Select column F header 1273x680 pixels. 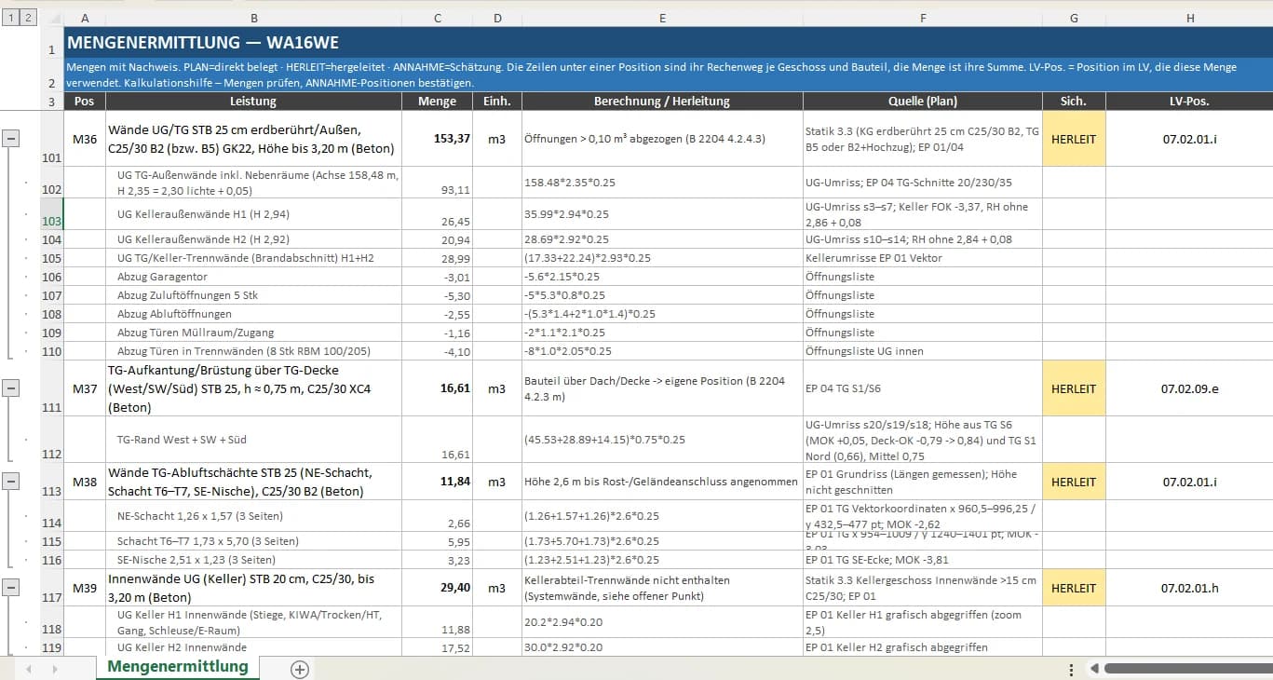[923, 18]
